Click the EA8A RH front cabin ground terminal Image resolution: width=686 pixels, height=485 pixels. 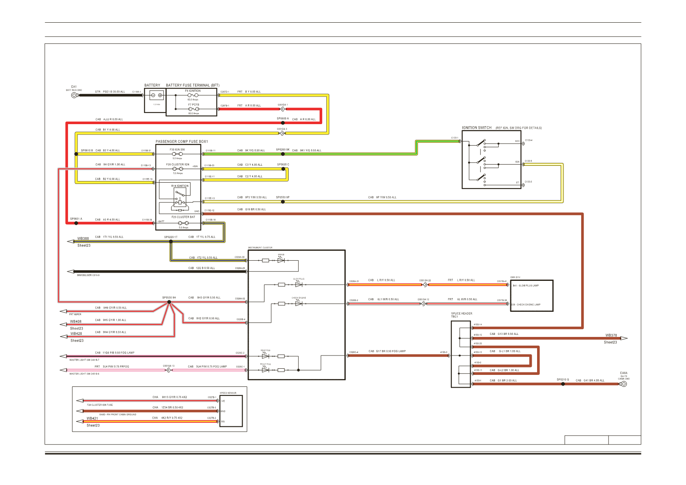tap(624, 384)
